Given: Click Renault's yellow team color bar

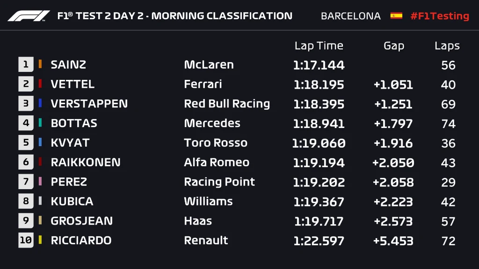Looking at the screenshot, I should [x=40, y=240].
